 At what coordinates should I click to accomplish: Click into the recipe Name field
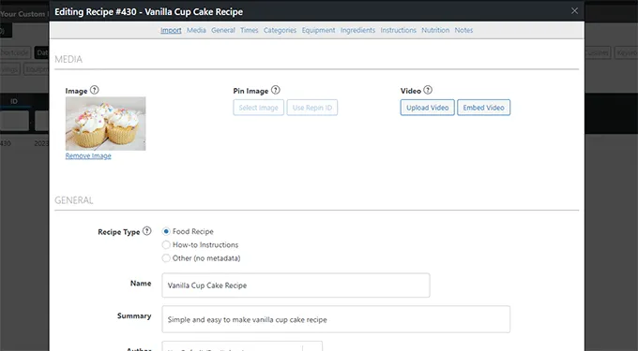(296, 285)
